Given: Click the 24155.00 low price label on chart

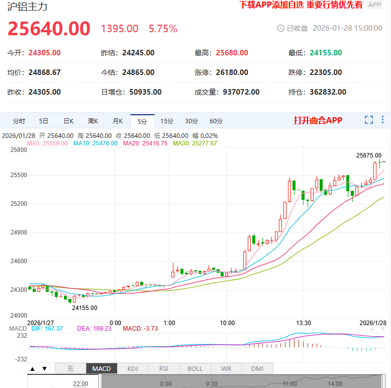Looking at the screenshot, I should click(84, 308).
